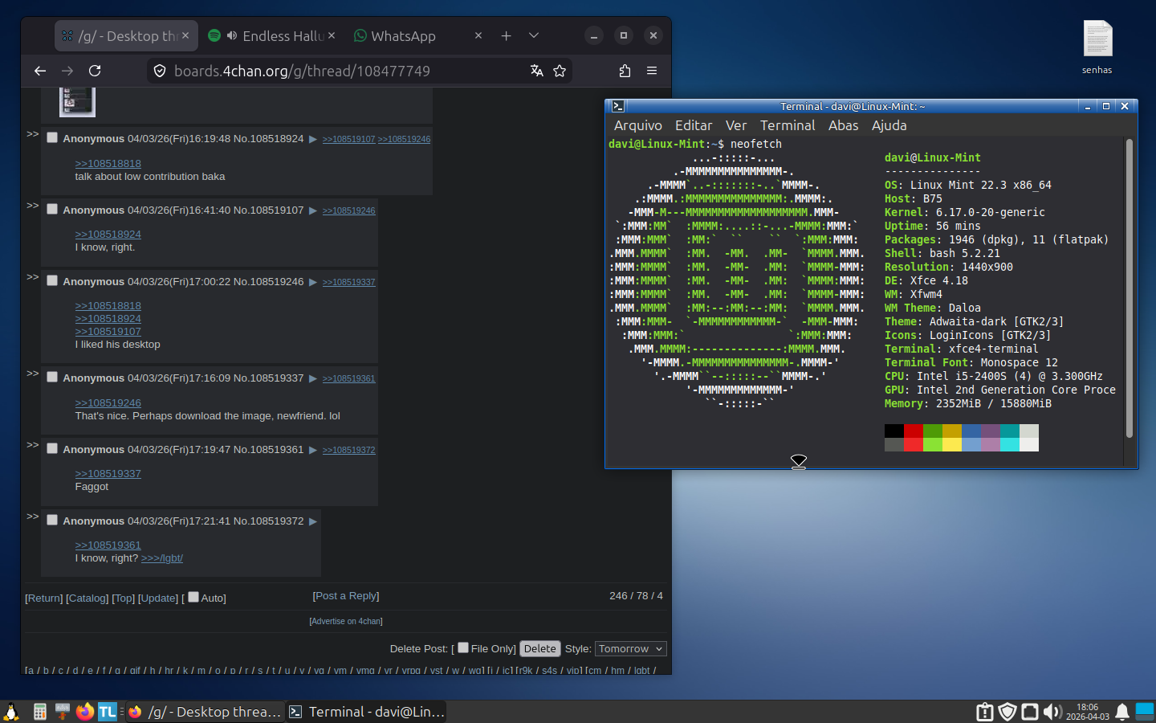Viewport: 1156px width, 723px height.
Task: Open the browser extensions puzzle icon
Action: click(x=625, y=71)
